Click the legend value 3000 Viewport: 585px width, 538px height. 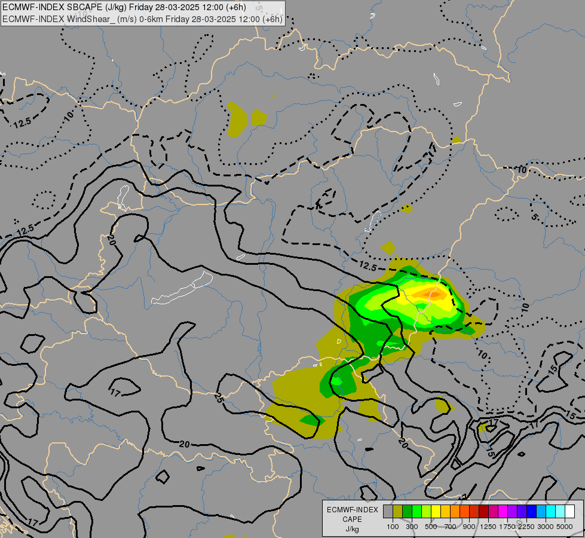pos(546,527)
